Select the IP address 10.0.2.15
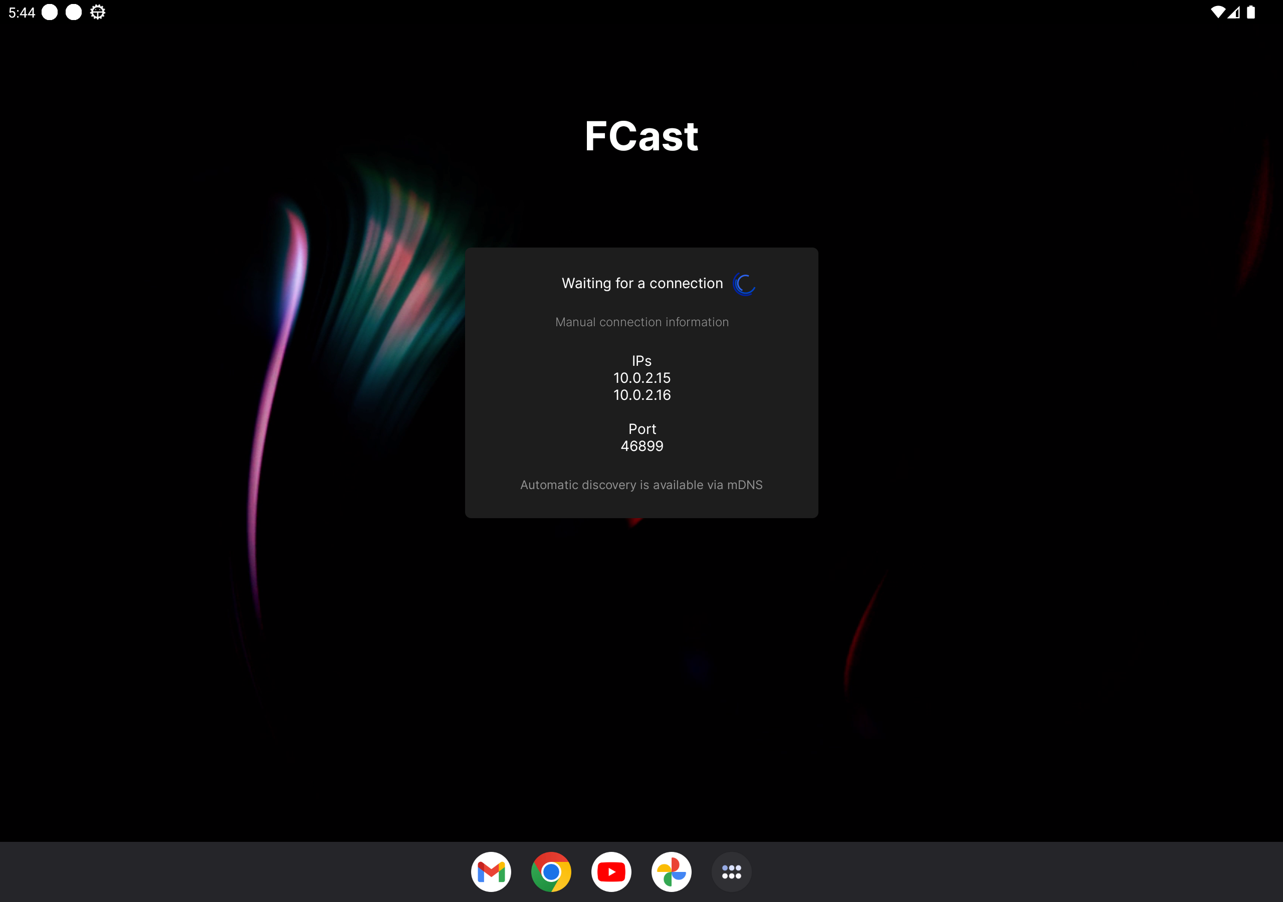Viewport: 1283px width, 902px height. pos(641,378)
